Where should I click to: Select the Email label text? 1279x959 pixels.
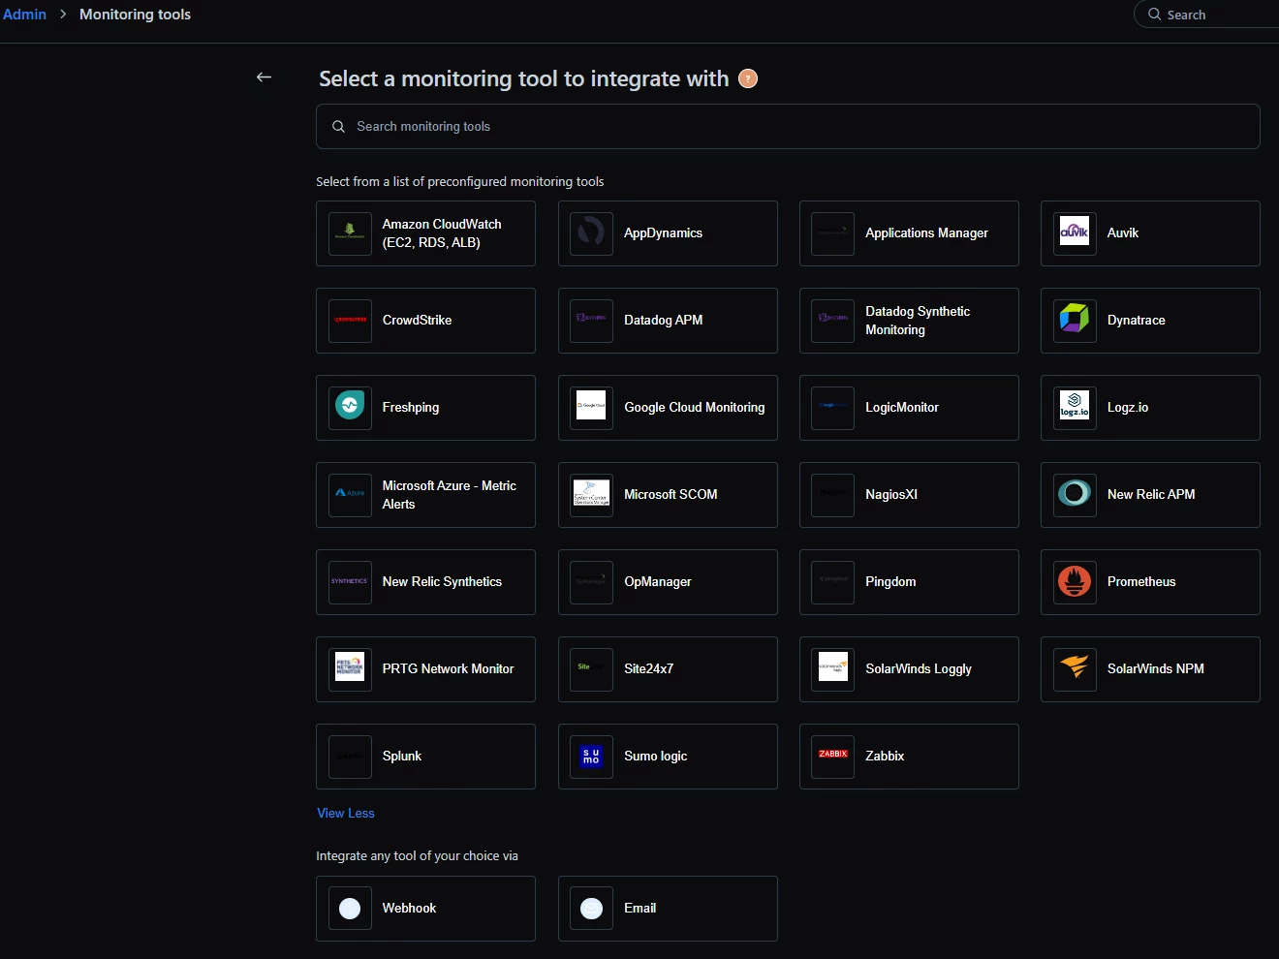pyautogui.click(x=639, y=909)
